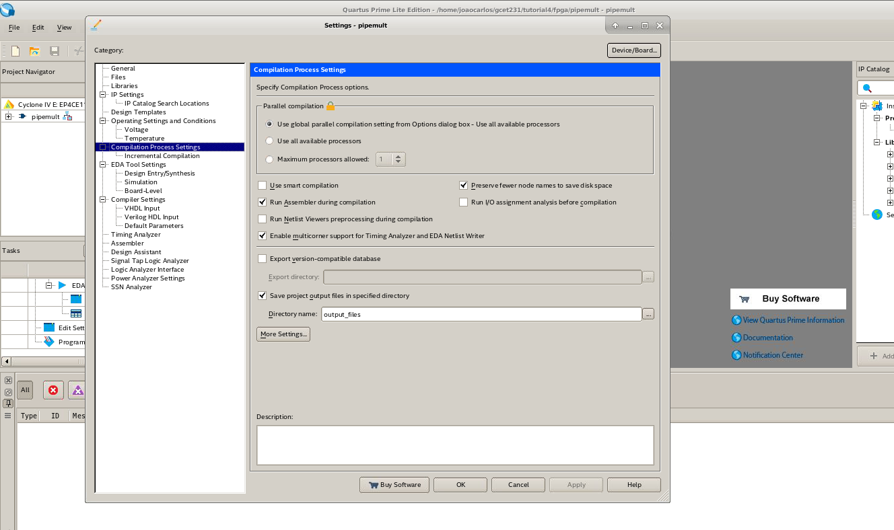Image resolution: width=894 pixels, height=530 pixels.
Task: Collapse Operating Settings and Conditions category
Action: (x=104, y=121)
